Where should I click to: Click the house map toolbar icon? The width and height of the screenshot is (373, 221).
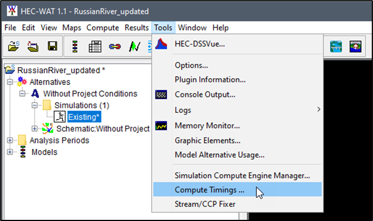(355, 46)
